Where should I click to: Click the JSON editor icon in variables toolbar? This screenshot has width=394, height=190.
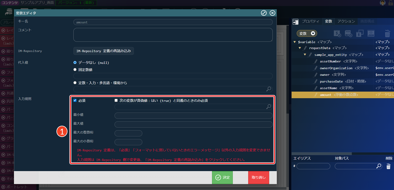371,33
